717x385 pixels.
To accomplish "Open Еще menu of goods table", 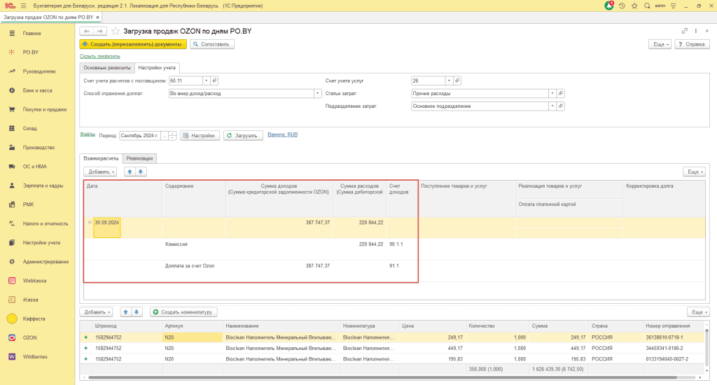I will [x=699, y=311].
